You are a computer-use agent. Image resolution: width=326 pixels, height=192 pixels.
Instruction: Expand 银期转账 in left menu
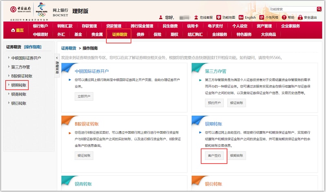pos(19,85)
